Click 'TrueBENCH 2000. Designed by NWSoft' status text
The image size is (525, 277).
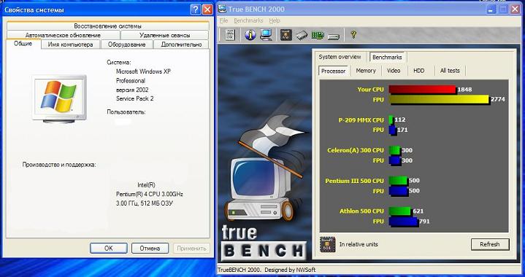[267, 270]
